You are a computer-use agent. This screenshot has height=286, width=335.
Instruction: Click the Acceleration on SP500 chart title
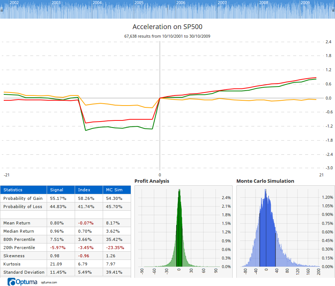pos(167,27)
